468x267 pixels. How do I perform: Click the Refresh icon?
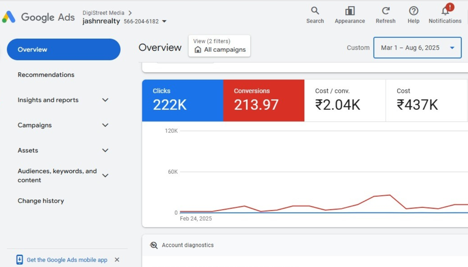click(385, 11)
